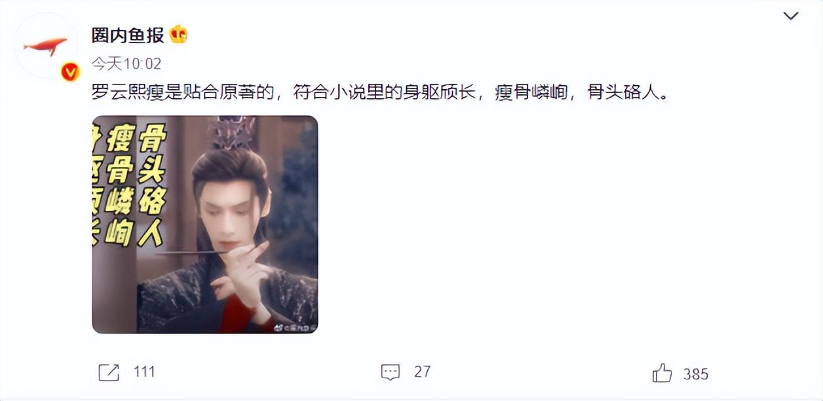
Task: Click the crown emoji badge beside username
Action: tap(178, 34)
